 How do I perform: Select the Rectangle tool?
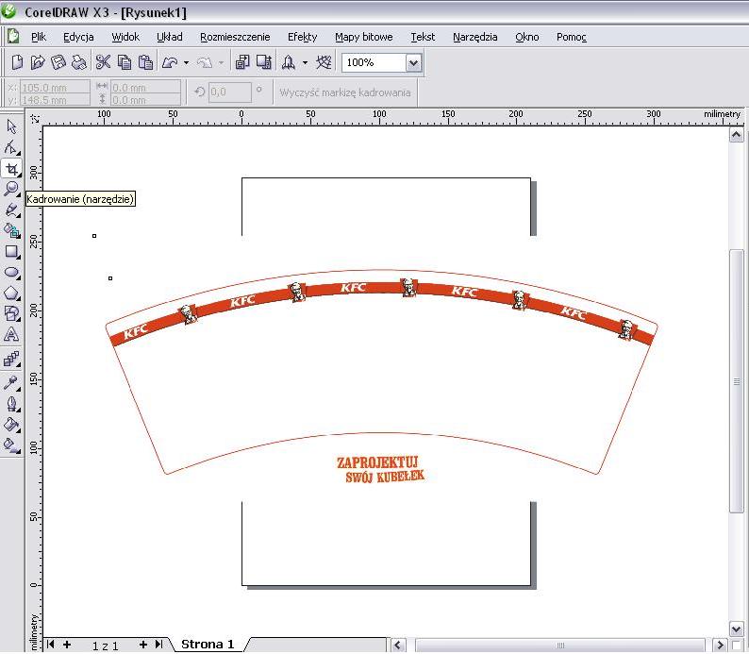pos(11,252)
